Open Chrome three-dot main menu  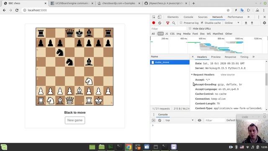(264, 10)
